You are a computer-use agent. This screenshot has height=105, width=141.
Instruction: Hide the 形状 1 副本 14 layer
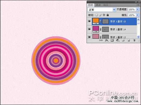pos(89,29)
